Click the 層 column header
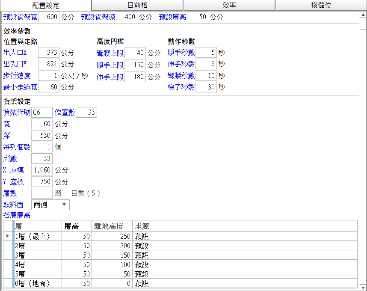 click(x=38, y=226)
